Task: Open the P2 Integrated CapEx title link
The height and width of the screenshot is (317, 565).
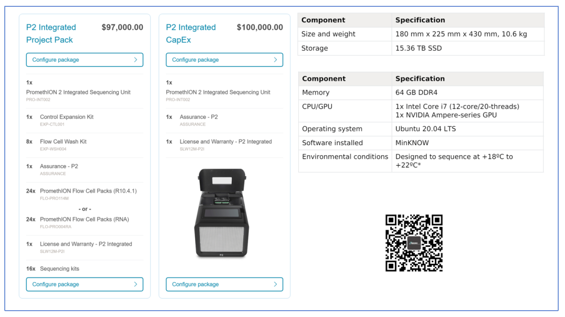Action: (191, 33)
